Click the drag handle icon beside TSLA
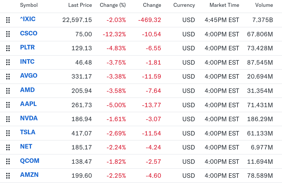 pyautogui.click(x=8, y=133)
